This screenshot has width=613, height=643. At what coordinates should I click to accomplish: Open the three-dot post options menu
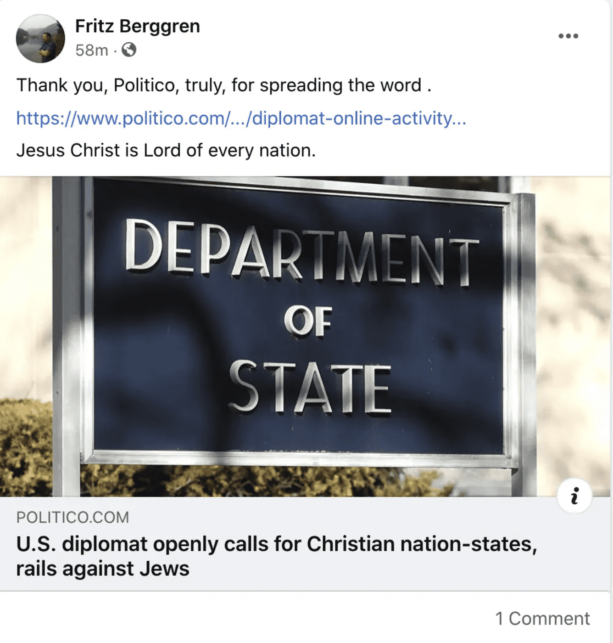(568, 36)
